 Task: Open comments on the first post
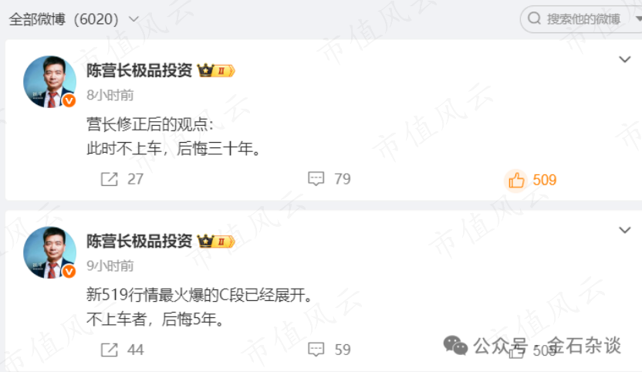point(316,179)
